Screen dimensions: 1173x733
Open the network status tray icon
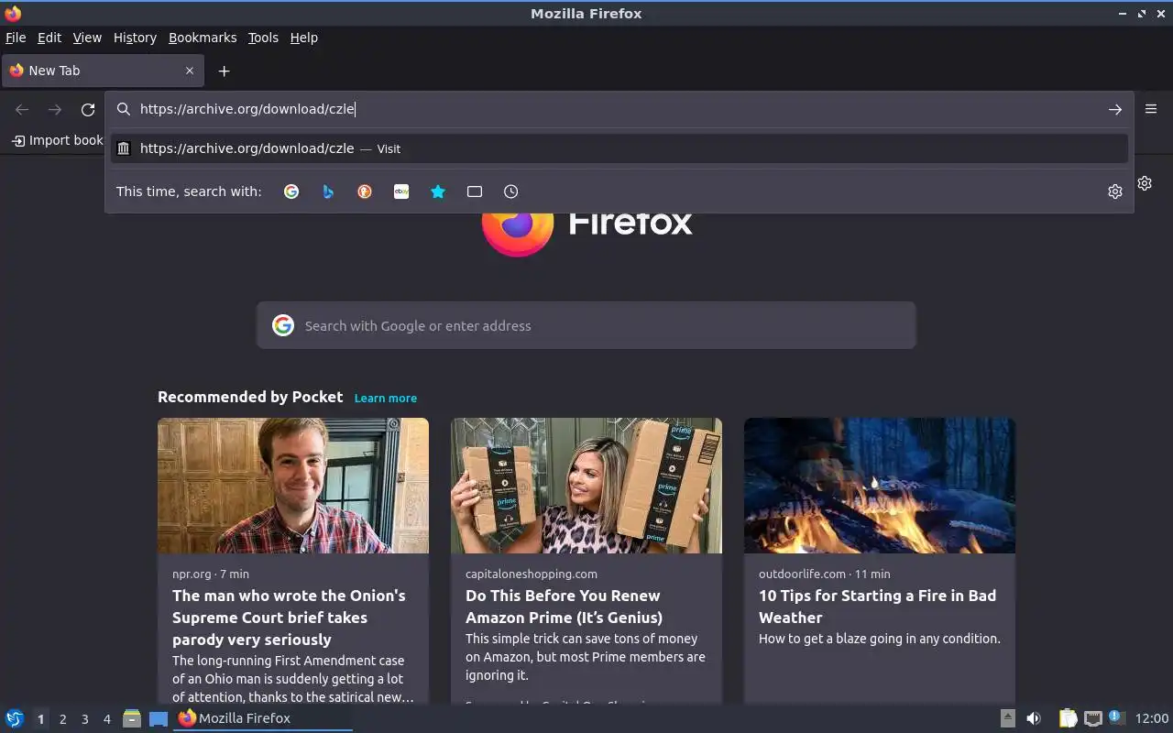tap(1092, 718)
